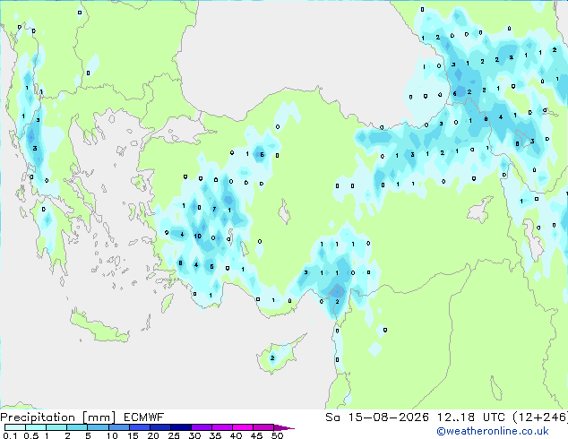Click the '45' legend scale label
This screenshot has height=439, width=568.
pyautogui.click(x=256, y=435)
